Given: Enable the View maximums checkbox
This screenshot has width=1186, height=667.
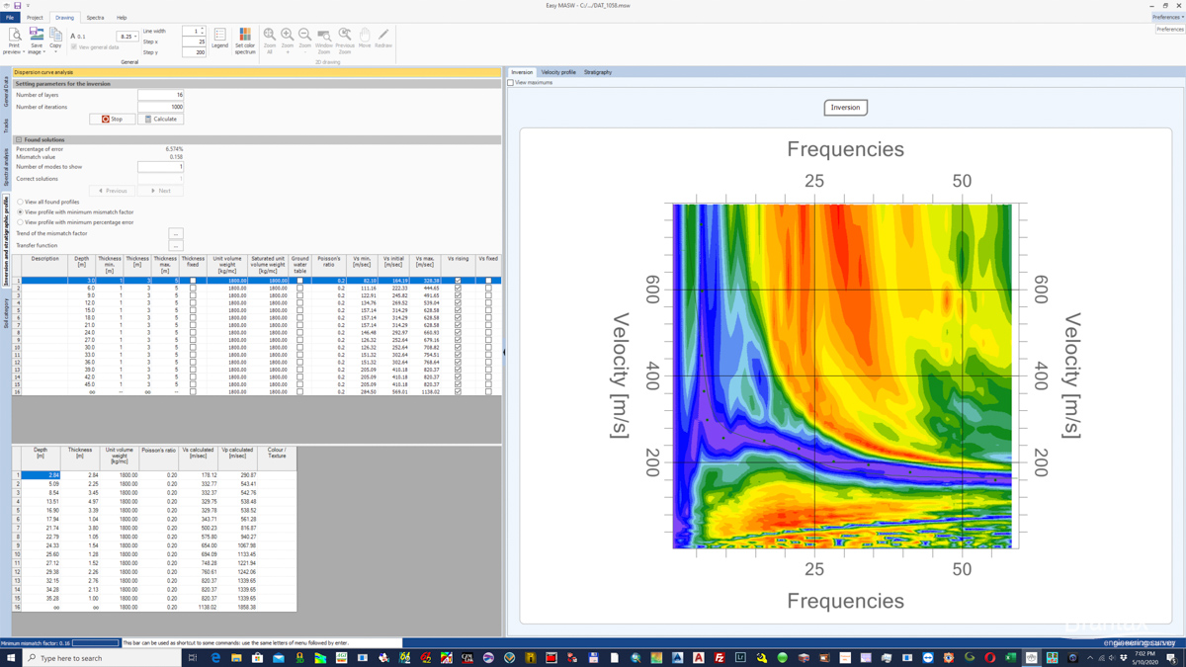Looking at the screenshot, I should tap(511, 83).
